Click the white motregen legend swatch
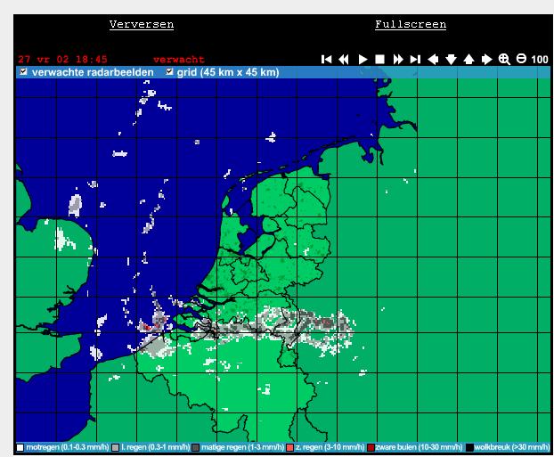Image resolution: width=554 pixels, height=457 pixels. (20, 447)
